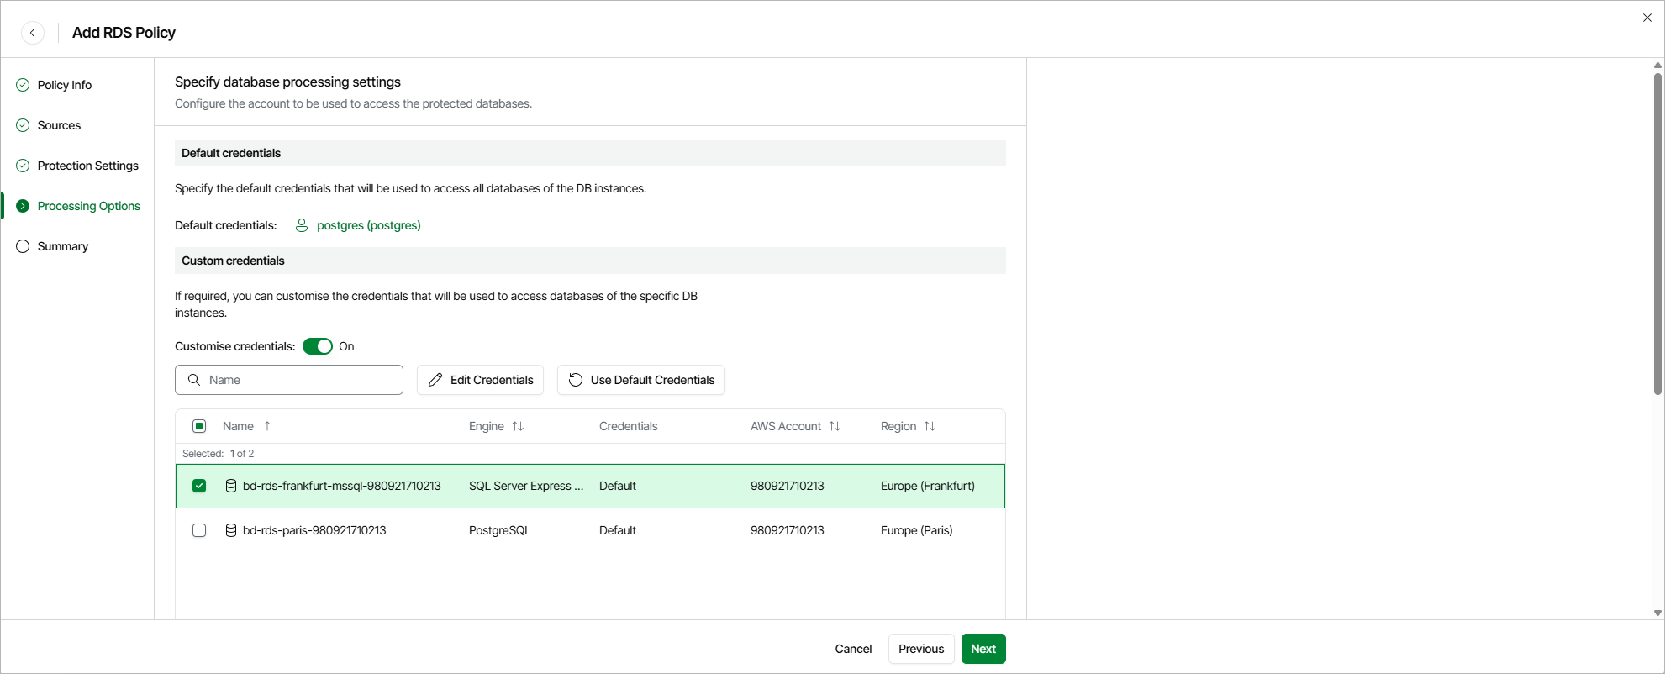Open the Protection Settings wizard step
The image size is (1665, 674).
click(x=87, y=166)
